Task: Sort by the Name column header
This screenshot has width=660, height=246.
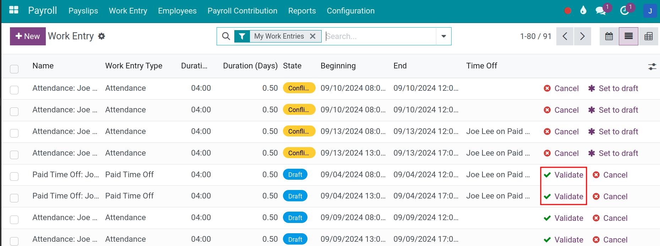Action: click(x=43, y=66)
